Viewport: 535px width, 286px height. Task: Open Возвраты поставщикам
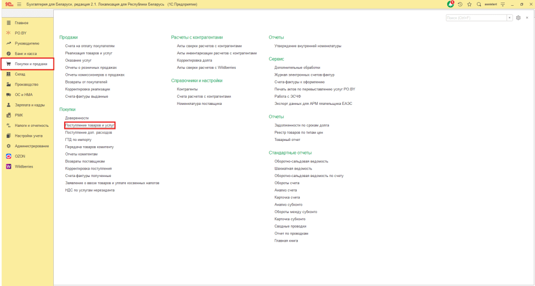coord(85,161)
